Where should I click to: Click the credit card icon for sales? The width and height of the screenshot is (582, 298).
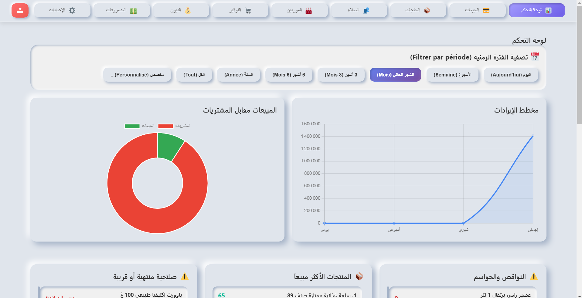pos(486,11)
